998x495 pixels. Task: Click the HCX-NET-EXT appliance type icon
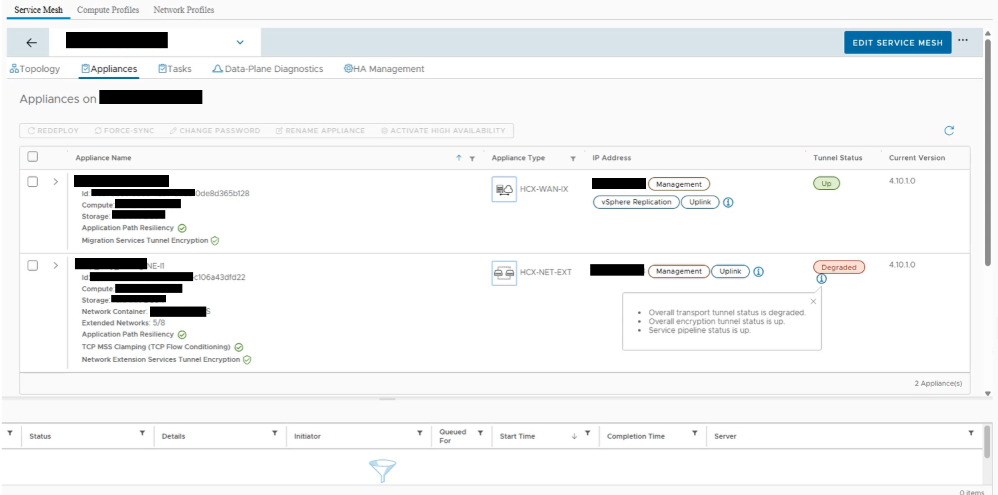tap(504, 273)
